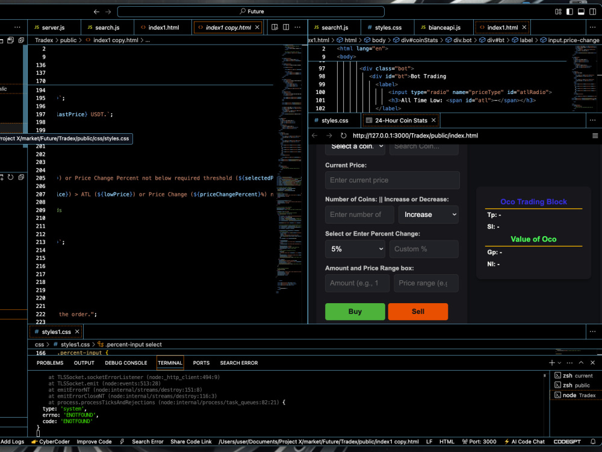The height and width of the screenshot is (452, 602).
Task: Close the index1.html tab in right group
Action: tap(524, 27)
